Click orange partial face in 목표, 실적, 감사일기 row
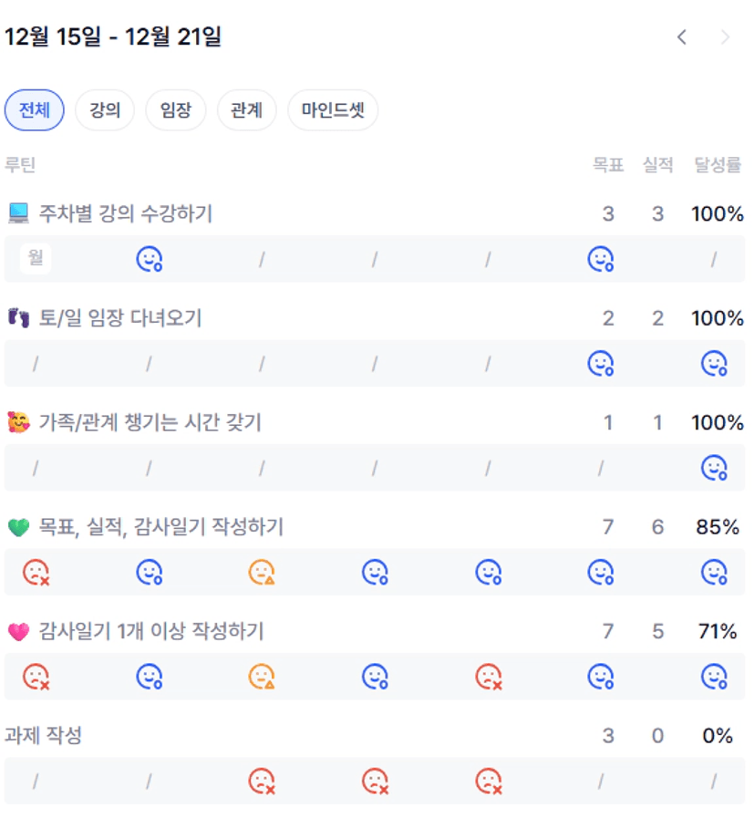Image resolution: width=754 pixels, height=818 pixels. point(262,573)
